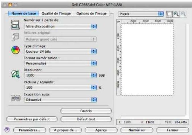Click the original binding pages icon

(x=15, y=37)
